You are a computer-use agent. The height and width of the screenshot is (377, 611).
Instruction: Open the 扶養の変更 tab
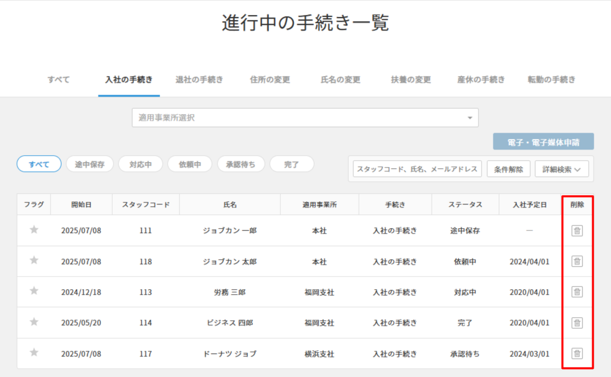click(410, 80)
